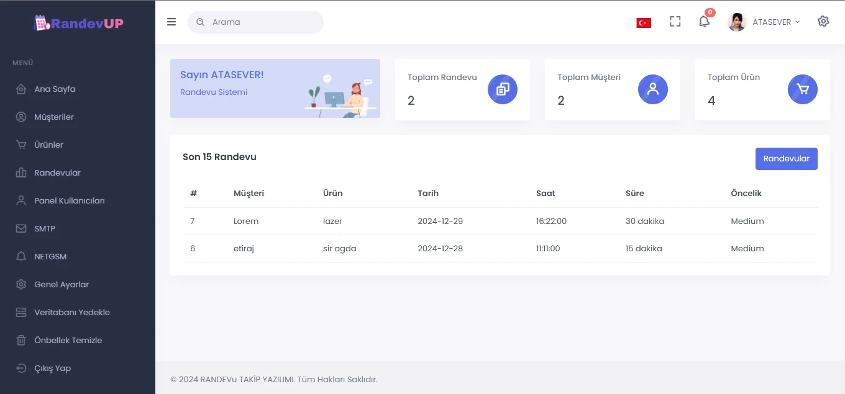The width and height of the screenshot is (845, 394).
Task: Click the Randevular chart icon in sidebar
Action: pyautogui.click(x=21, y=172)
